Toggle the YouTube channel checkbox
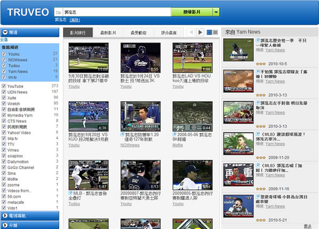Screen dimensions: 319x229 pyautogui.click(x=4, y=86)
